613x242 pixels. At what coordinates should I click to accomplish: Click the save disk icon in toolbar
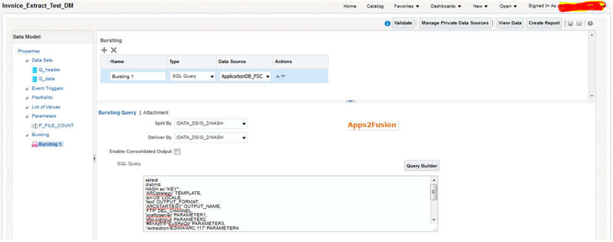coord(570,23)
